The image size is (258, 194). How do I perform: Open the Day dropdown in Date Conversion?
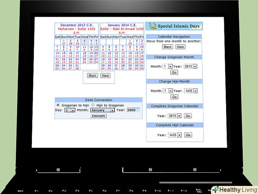click(71, 110)
